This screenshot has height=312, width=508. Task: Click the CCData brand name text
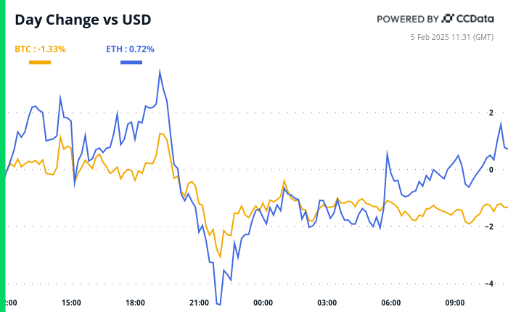pos(476,18)
